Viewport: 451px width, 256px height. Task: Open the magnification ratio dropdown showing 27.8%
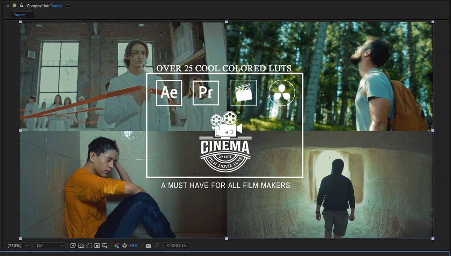(x=16, y=245)
